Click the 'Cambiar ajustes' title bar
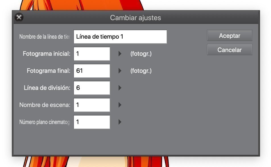The height and width of the screenshot is (167, 271). 135,18
